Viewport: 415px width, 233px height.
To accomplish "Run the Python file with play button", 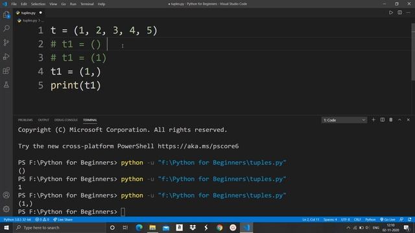I will [x=391, y=13].
